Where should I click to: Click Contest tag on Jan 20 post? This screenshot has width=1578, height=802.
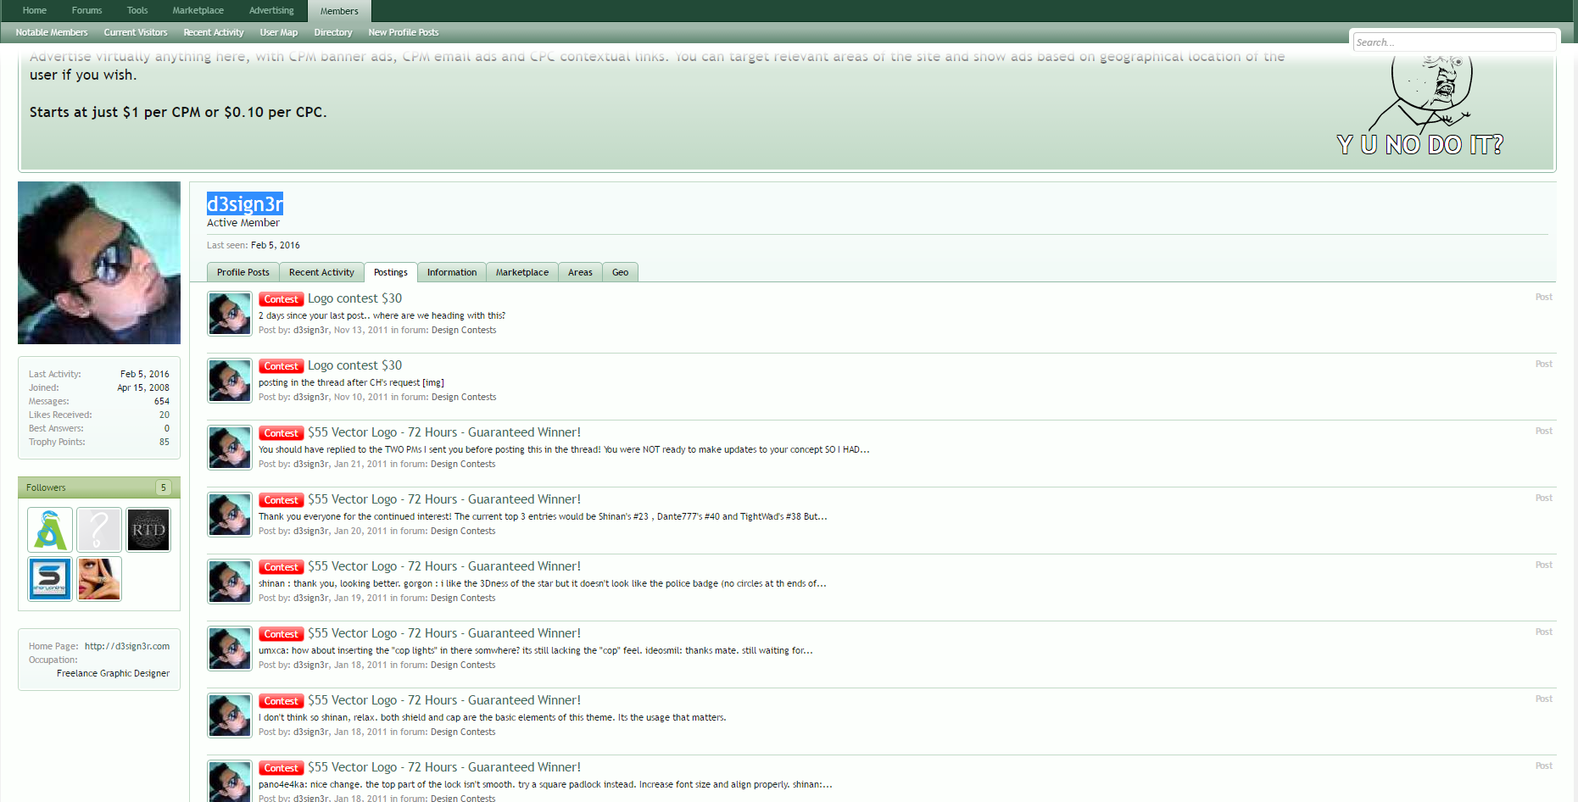click(x=281, y=500)
